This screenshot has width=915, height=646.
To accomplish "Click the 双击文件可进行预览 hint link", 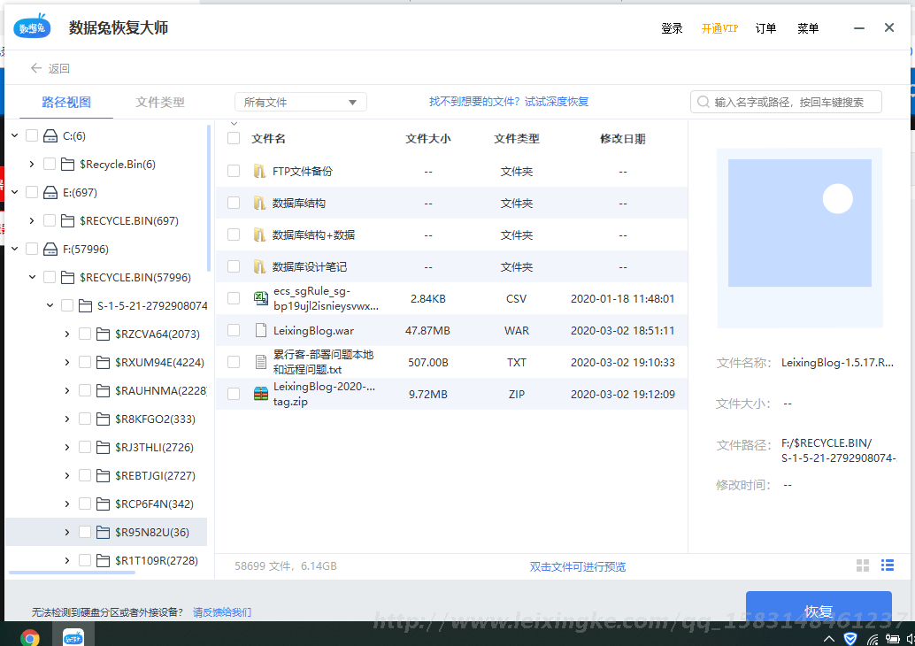I will (x=578, y=566).
